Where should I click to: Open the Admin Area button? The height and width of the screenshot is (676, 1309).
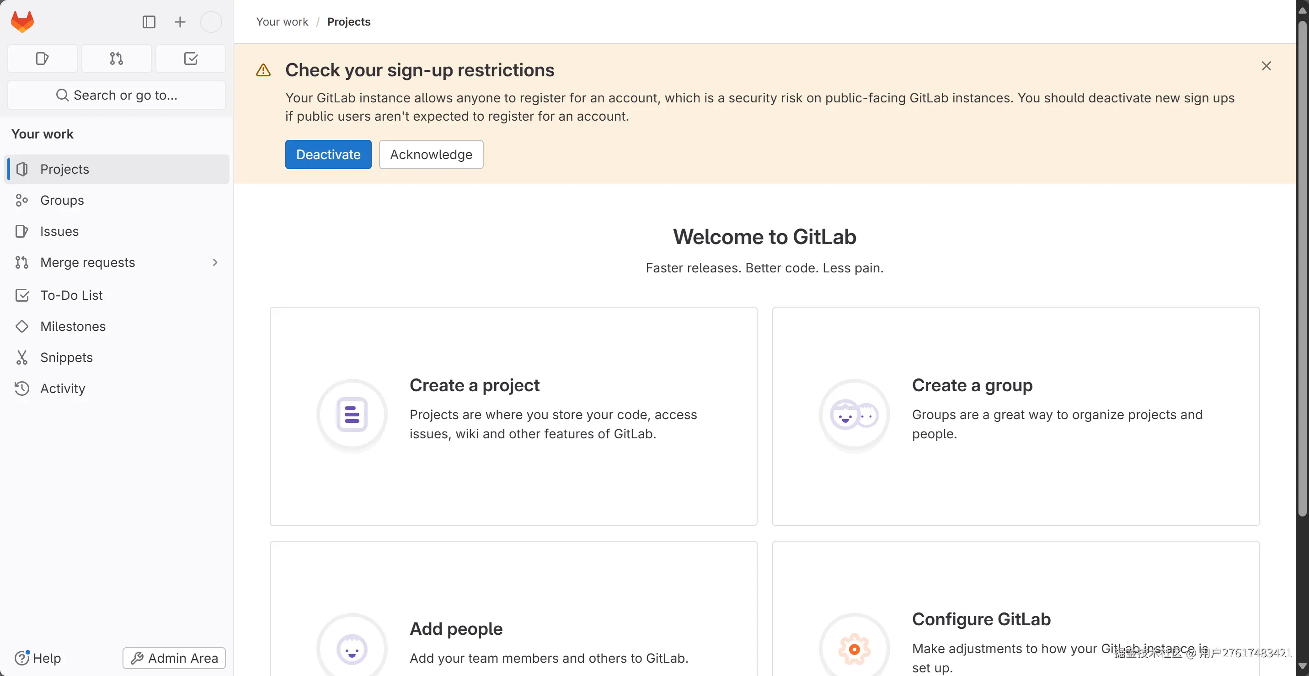pyautogui.click(x=174, y=658)
